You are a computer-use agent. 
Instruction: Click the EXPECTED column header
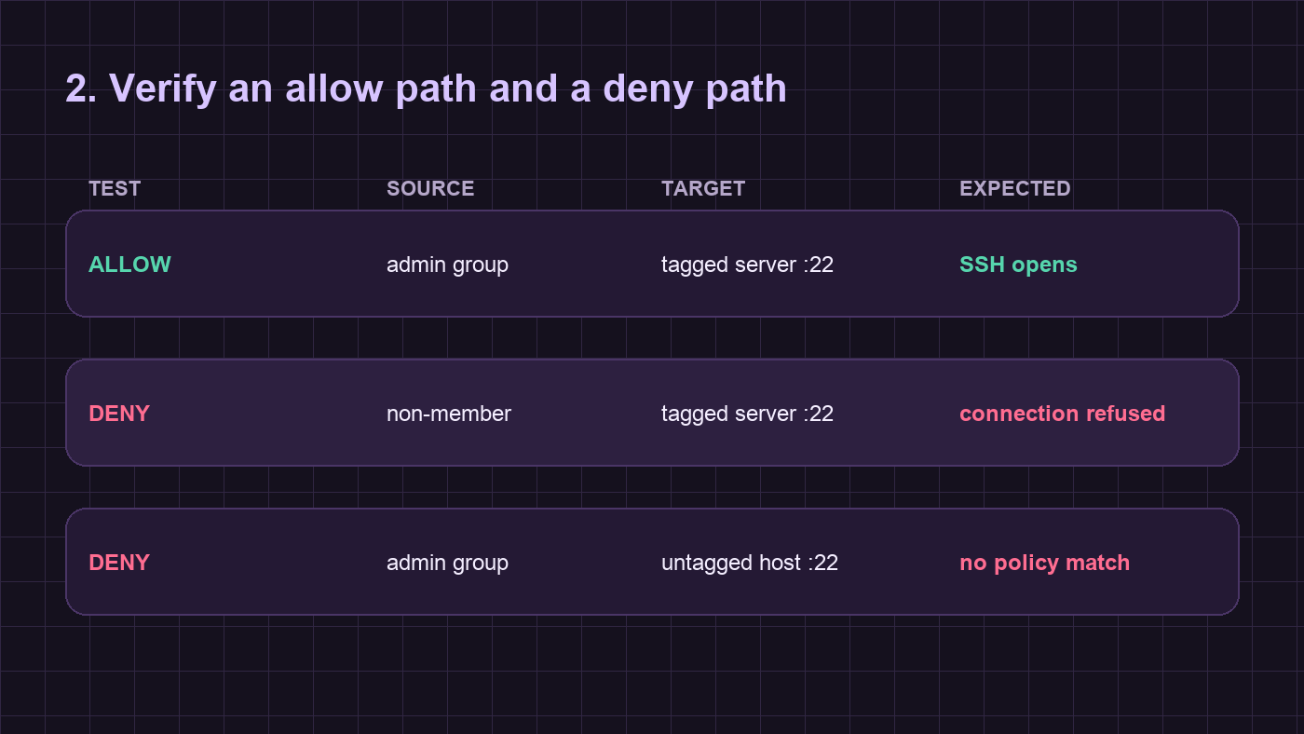pyautogui.click(x=1015, y=188)
